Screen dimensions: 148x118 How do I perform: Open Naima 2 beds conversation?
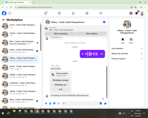click(x=20, y=68)
